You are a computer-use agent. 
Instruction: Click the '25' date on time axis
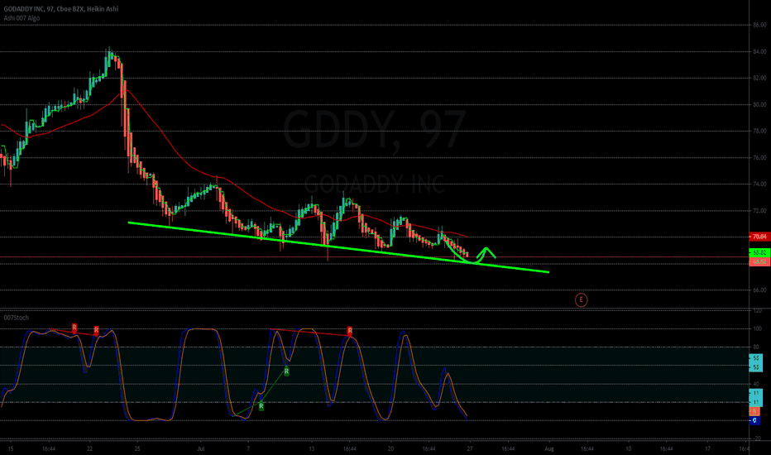[x=137, y=448]
